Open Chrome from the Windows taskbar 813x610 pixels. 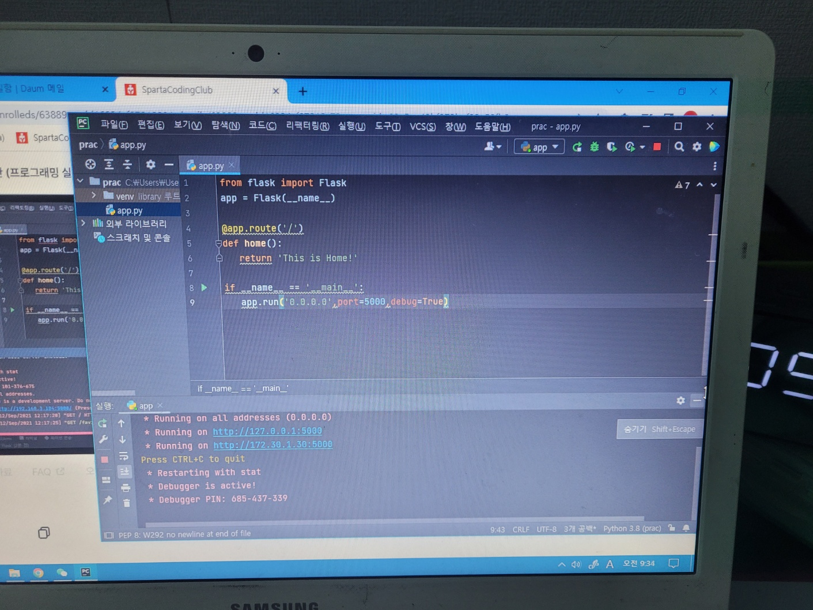pyautogui.click(x=38, y=573)
